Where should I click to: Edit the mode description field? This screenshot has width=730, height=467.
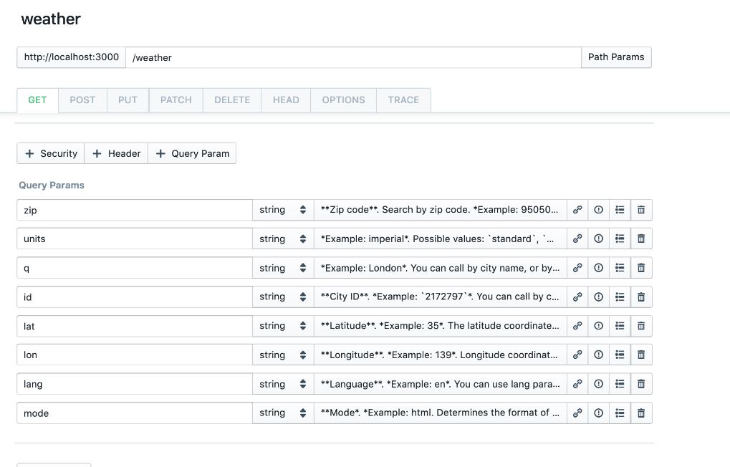click(441, 413)
